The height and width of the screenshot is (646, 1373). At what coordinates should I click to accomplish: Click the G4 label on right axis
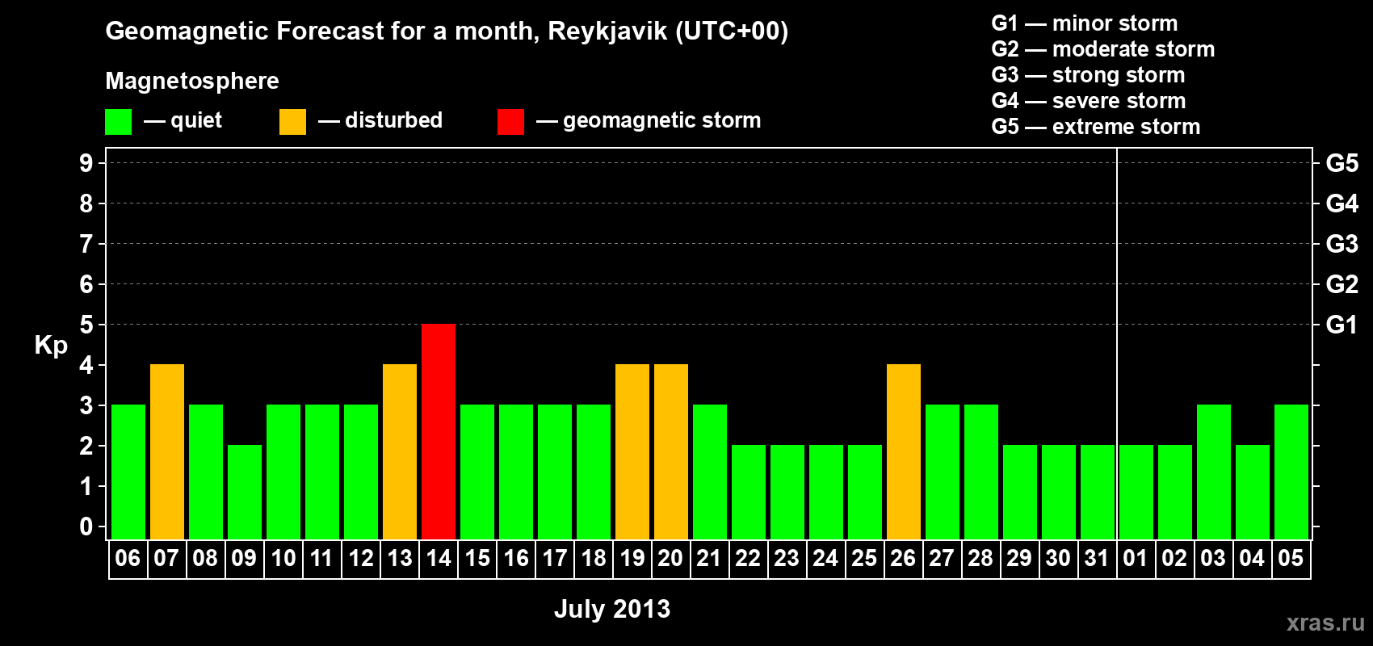1342,203
